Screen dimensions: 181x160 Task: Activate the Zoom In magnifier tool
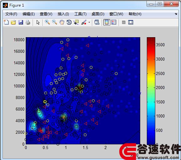[47, 22]
